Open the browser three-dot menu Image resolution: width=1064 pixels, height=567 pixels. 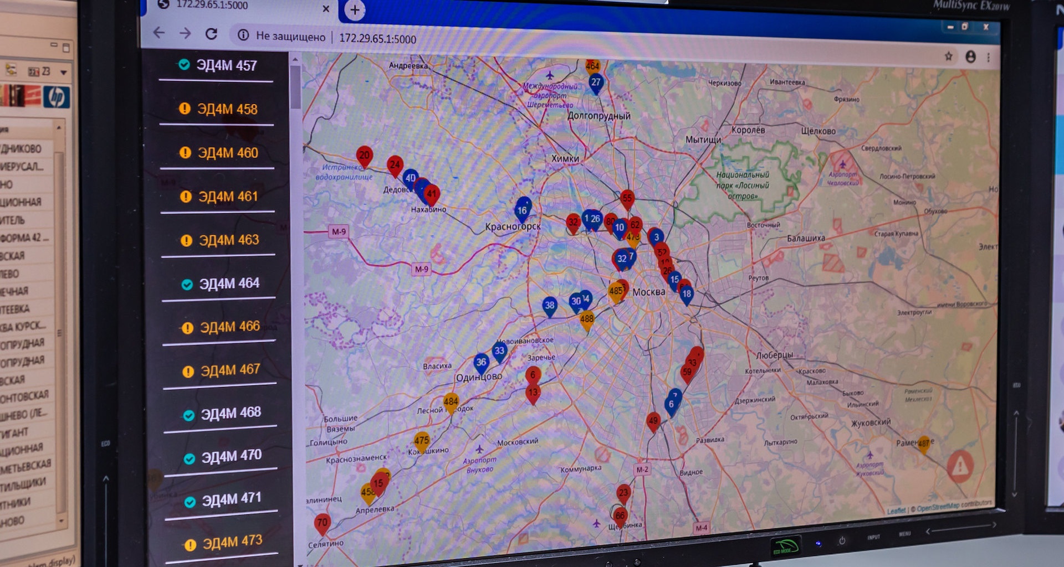pyautogui.click(x=988, y=57)
